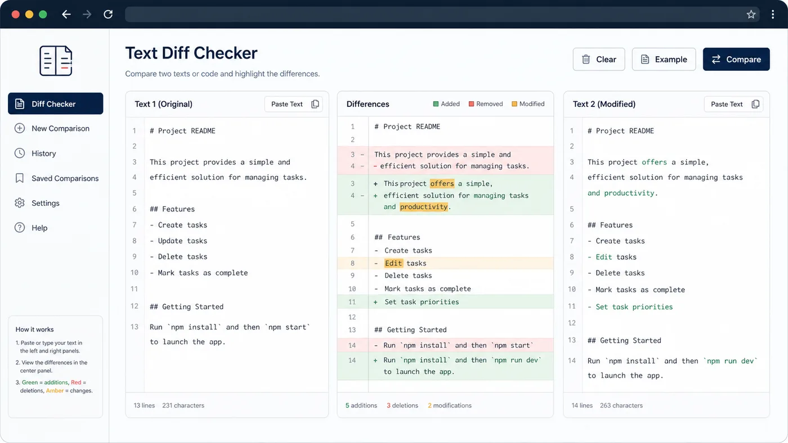Click the '13 lines' footer label
The width and height of the screenshot is (788, 443).
point(144,405)
